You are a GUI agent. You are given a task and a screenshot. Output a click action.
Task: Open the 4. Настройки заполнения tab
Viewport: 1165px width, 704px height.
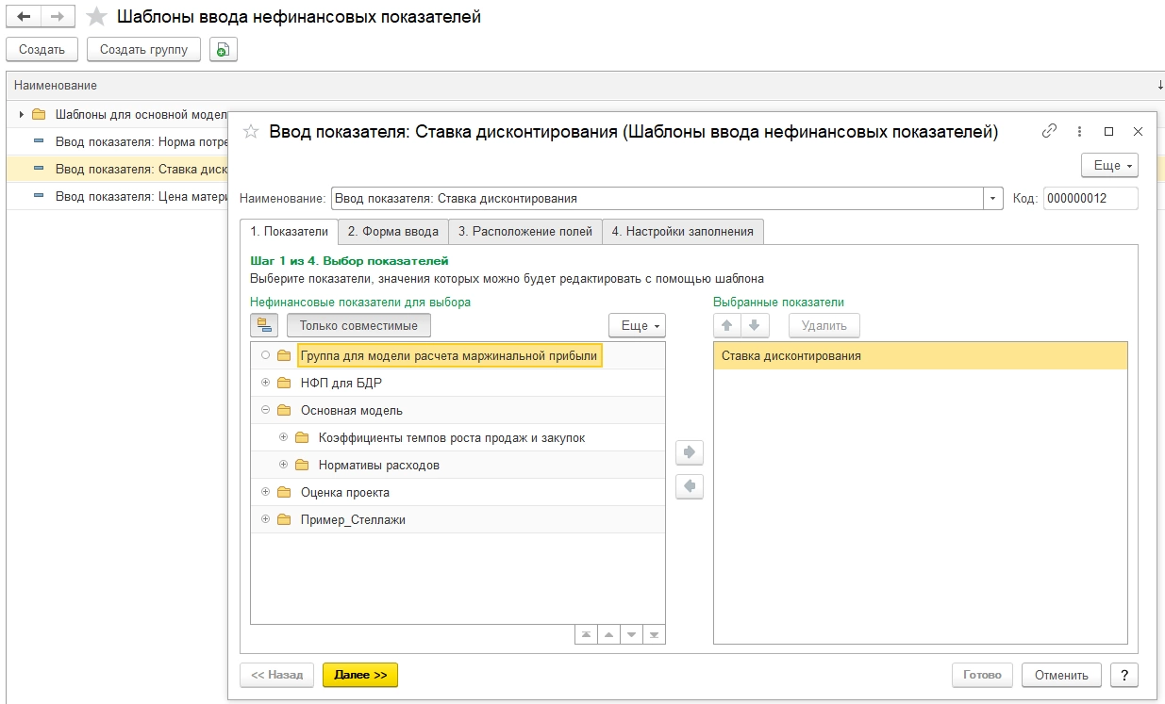[x=682, y=232]
